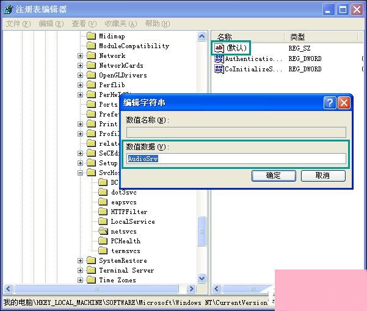Select the Authenticatio... value name
Screen dimensions: 367x311
[253, 59]
